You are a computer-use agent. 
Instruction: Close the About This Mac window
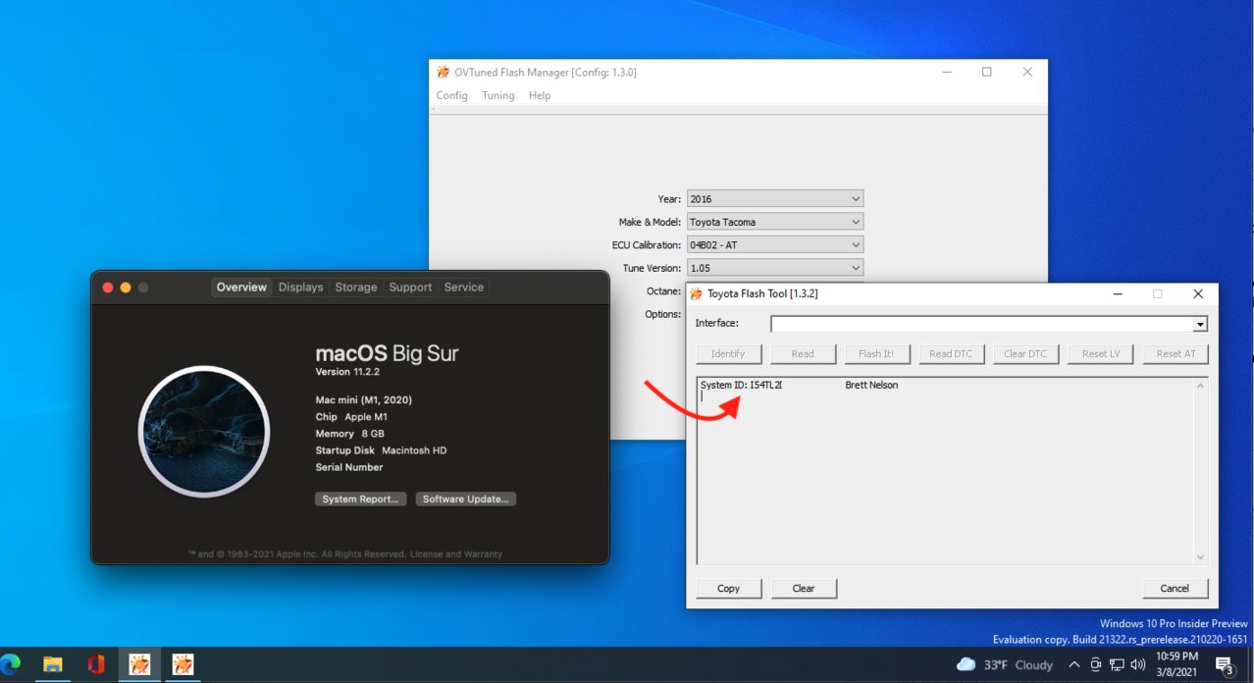click(108, 288)
